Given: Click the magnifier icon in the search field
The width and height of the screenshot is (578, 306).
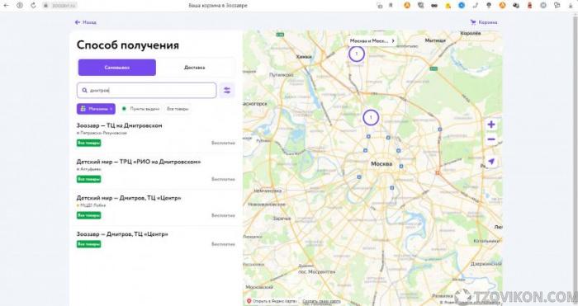Looking at the screenshot, I should click(x=84, y=90).
